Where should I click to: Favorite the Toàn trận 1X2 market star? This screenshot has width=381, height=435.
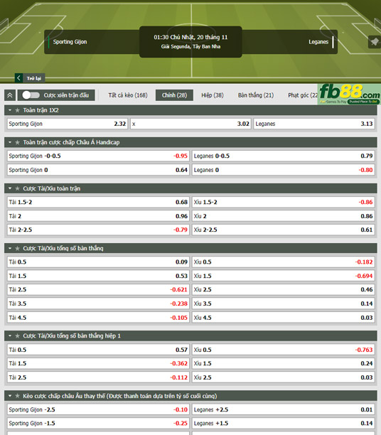tap(18, 110)
